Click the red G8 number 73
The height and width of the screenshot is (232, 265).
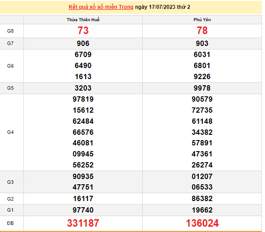(x=83, y=31)
